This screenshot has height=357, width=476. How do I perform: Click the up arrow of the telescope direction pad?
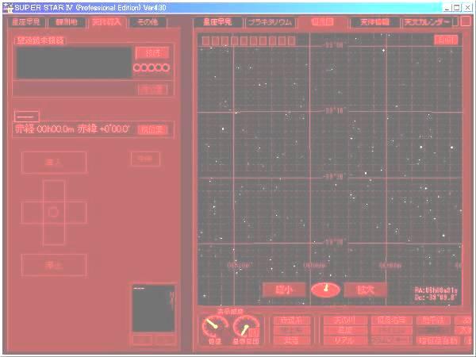coord(54,191)
